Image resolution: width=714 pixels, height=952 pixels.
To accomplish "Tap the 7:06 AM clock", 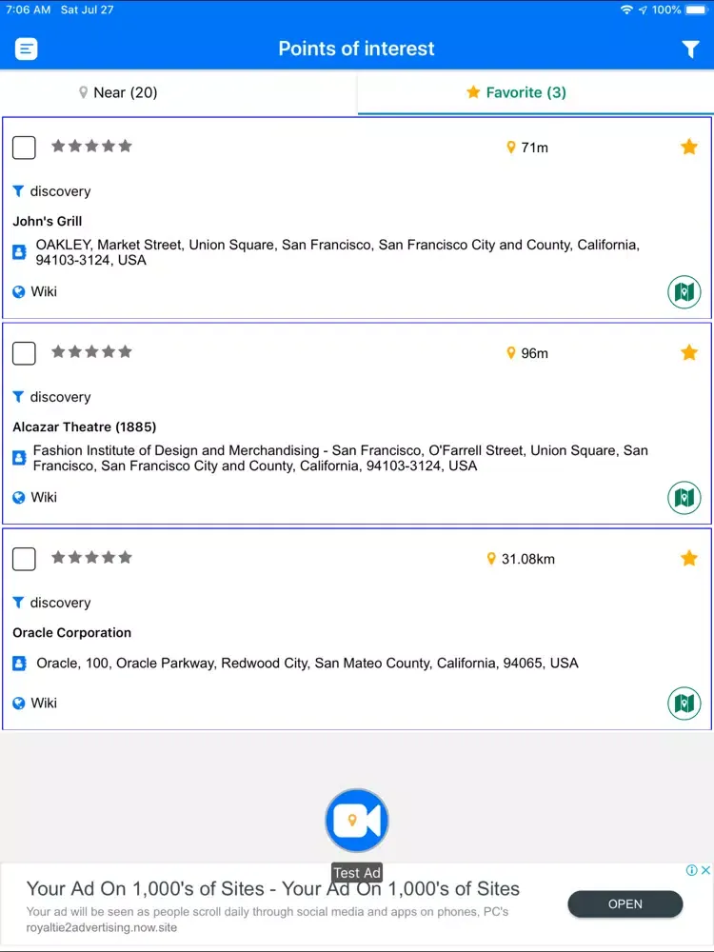I will (28, 10).
